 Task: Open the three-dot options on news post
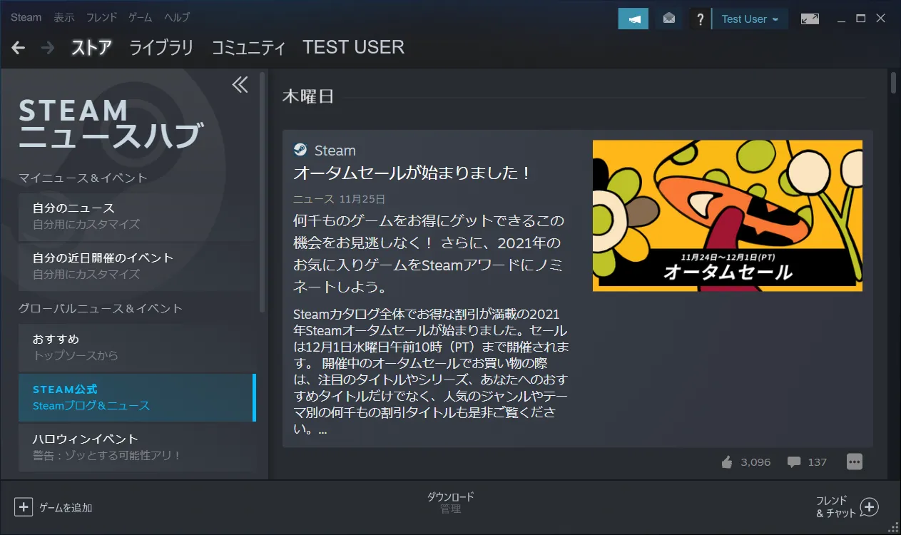point(855,462)
